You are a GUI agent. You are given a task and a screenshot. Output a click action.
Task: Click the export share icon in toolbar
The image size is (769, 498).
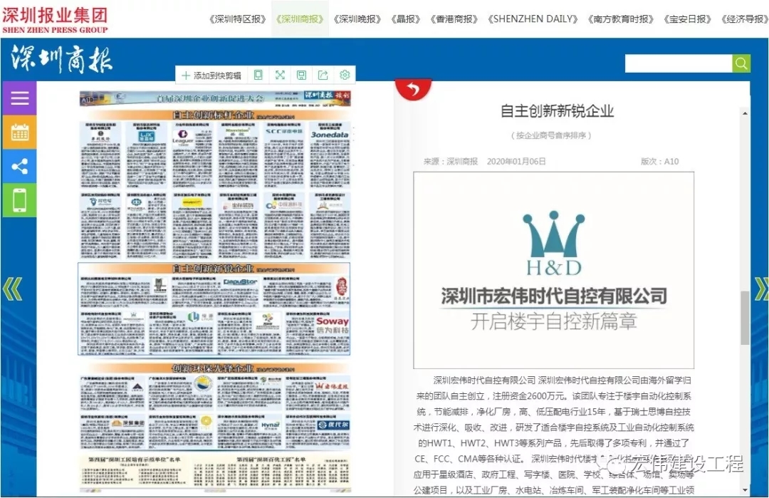[x=323, y=75]
